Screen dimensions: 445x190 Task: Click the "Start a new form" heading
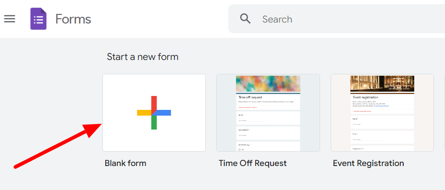tap(142, 57)
